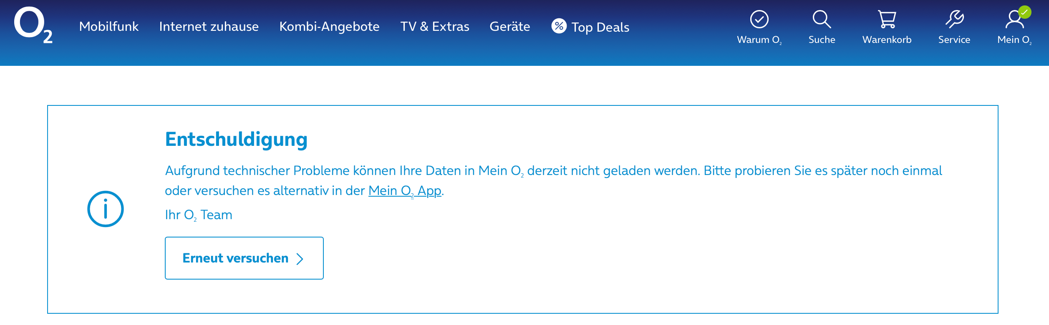
Task: Open the Internet zuhause menu
Action: coord(209,27)
